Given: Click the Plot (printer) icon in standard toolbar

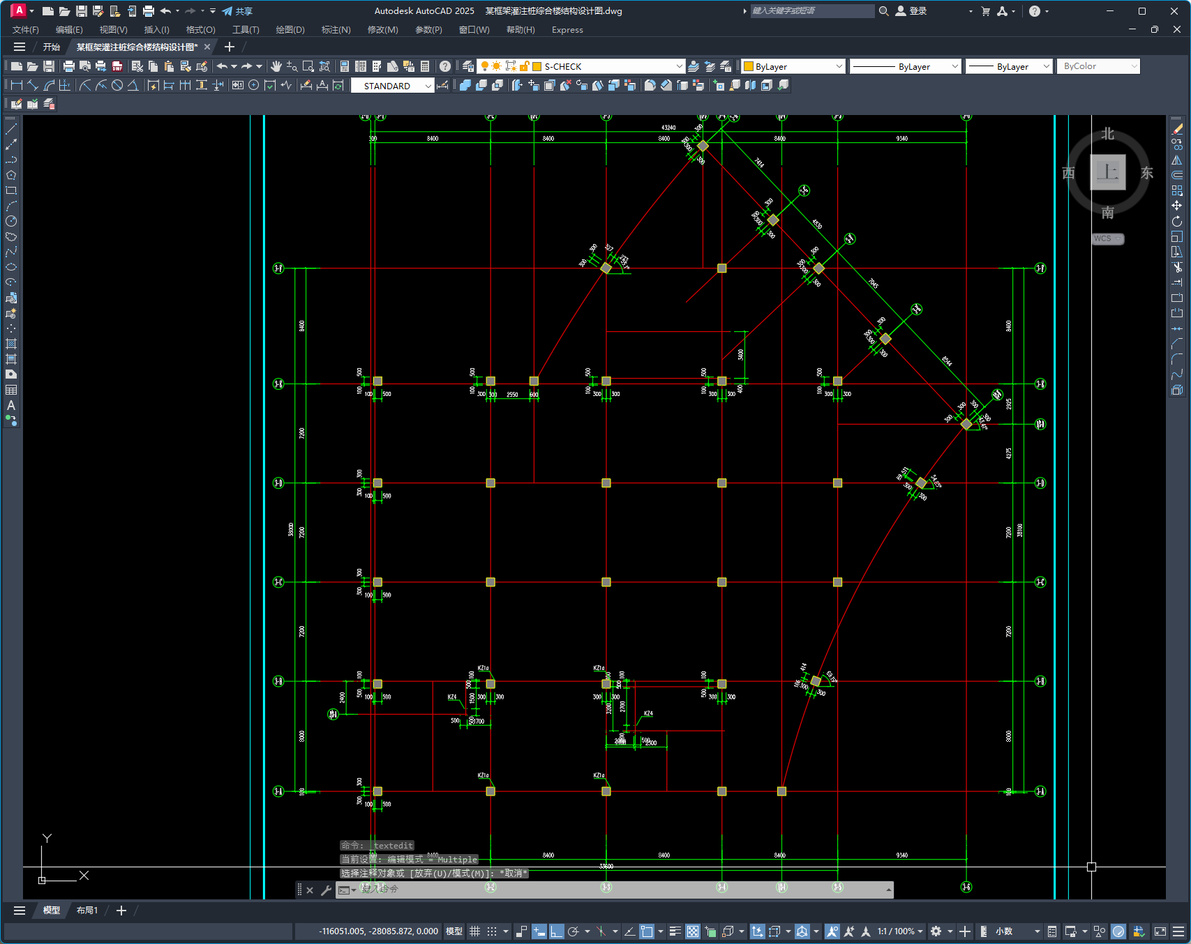Looking at the screenshot, I should tap(68, 66).
